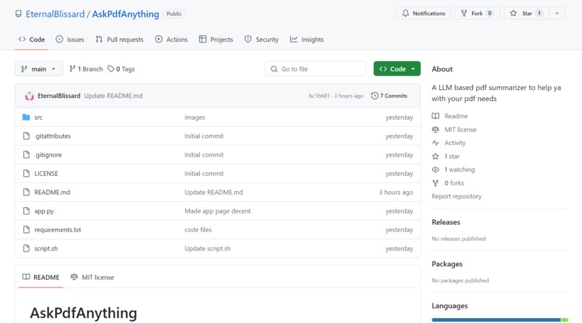This screenshot has width=582, height=323.
Task: Star the repository with Star button
Action: (x=526, y=13)
